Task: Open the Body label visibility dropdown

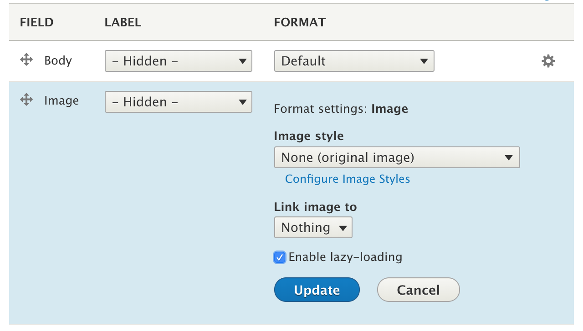Action: [179, 61]
